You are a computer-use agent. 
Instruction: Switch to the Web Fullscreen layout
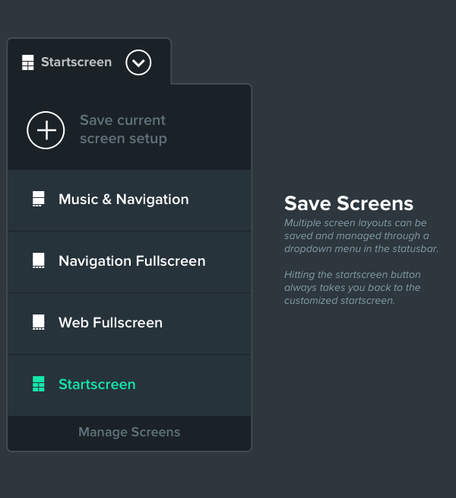click(129, 324)
